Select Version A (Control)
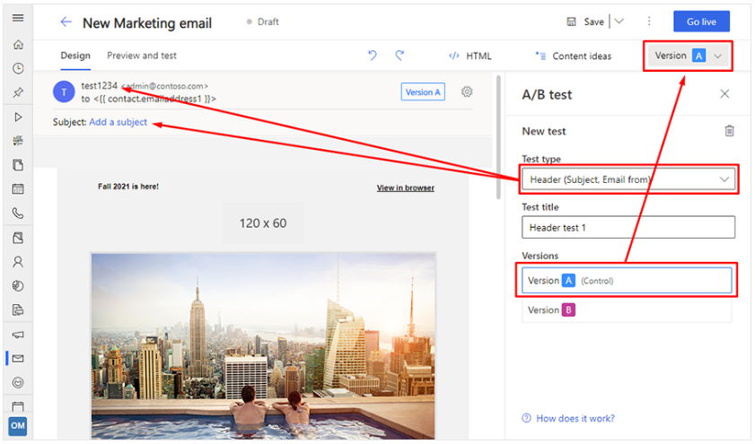Viewport: 755px width, 444px height. pyautogui.click(x=627, y=281)
